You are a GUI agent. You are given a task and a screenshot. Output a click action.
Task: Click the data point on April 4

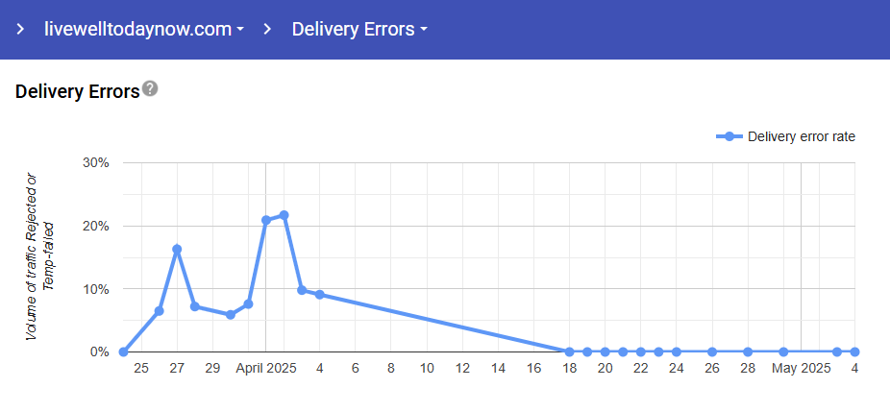pyautogui.click(x=319, y=295)
